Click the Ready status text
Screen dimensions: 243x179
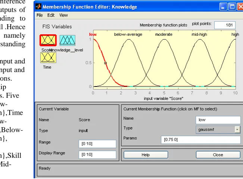point(45,168)
